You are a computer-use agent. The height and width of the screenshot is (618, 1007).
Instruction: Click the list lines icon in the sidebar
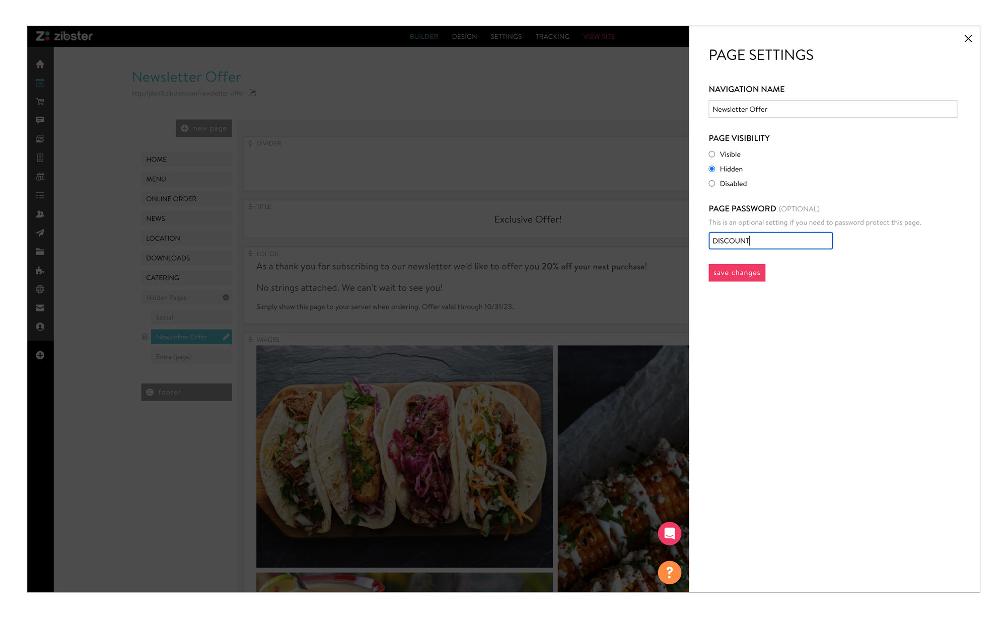click(40, 195)
